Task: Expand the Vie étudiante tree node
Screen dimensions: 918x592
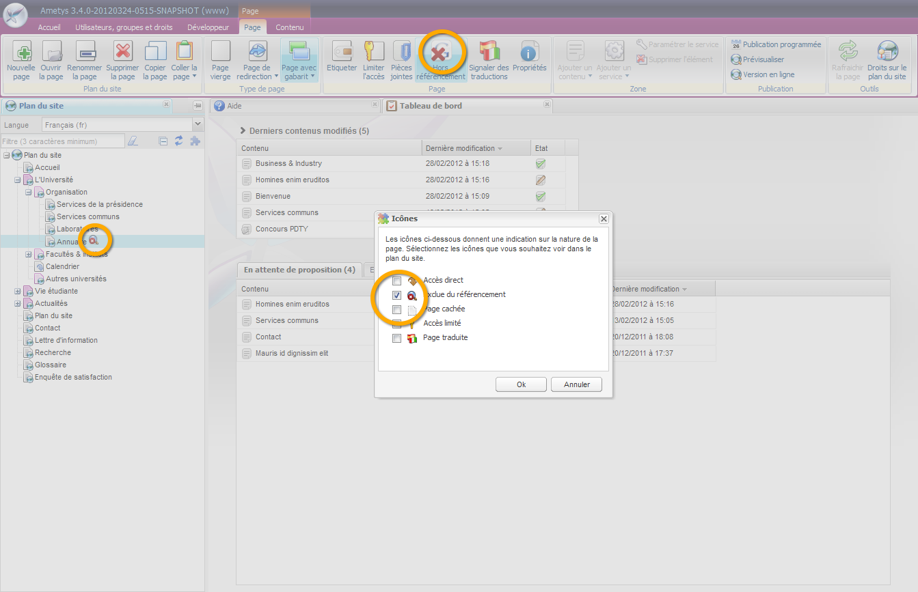Action: click(x=18, y=292)
